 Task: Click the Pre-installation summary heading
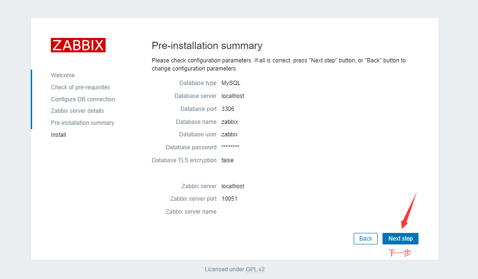pos(207,46)
